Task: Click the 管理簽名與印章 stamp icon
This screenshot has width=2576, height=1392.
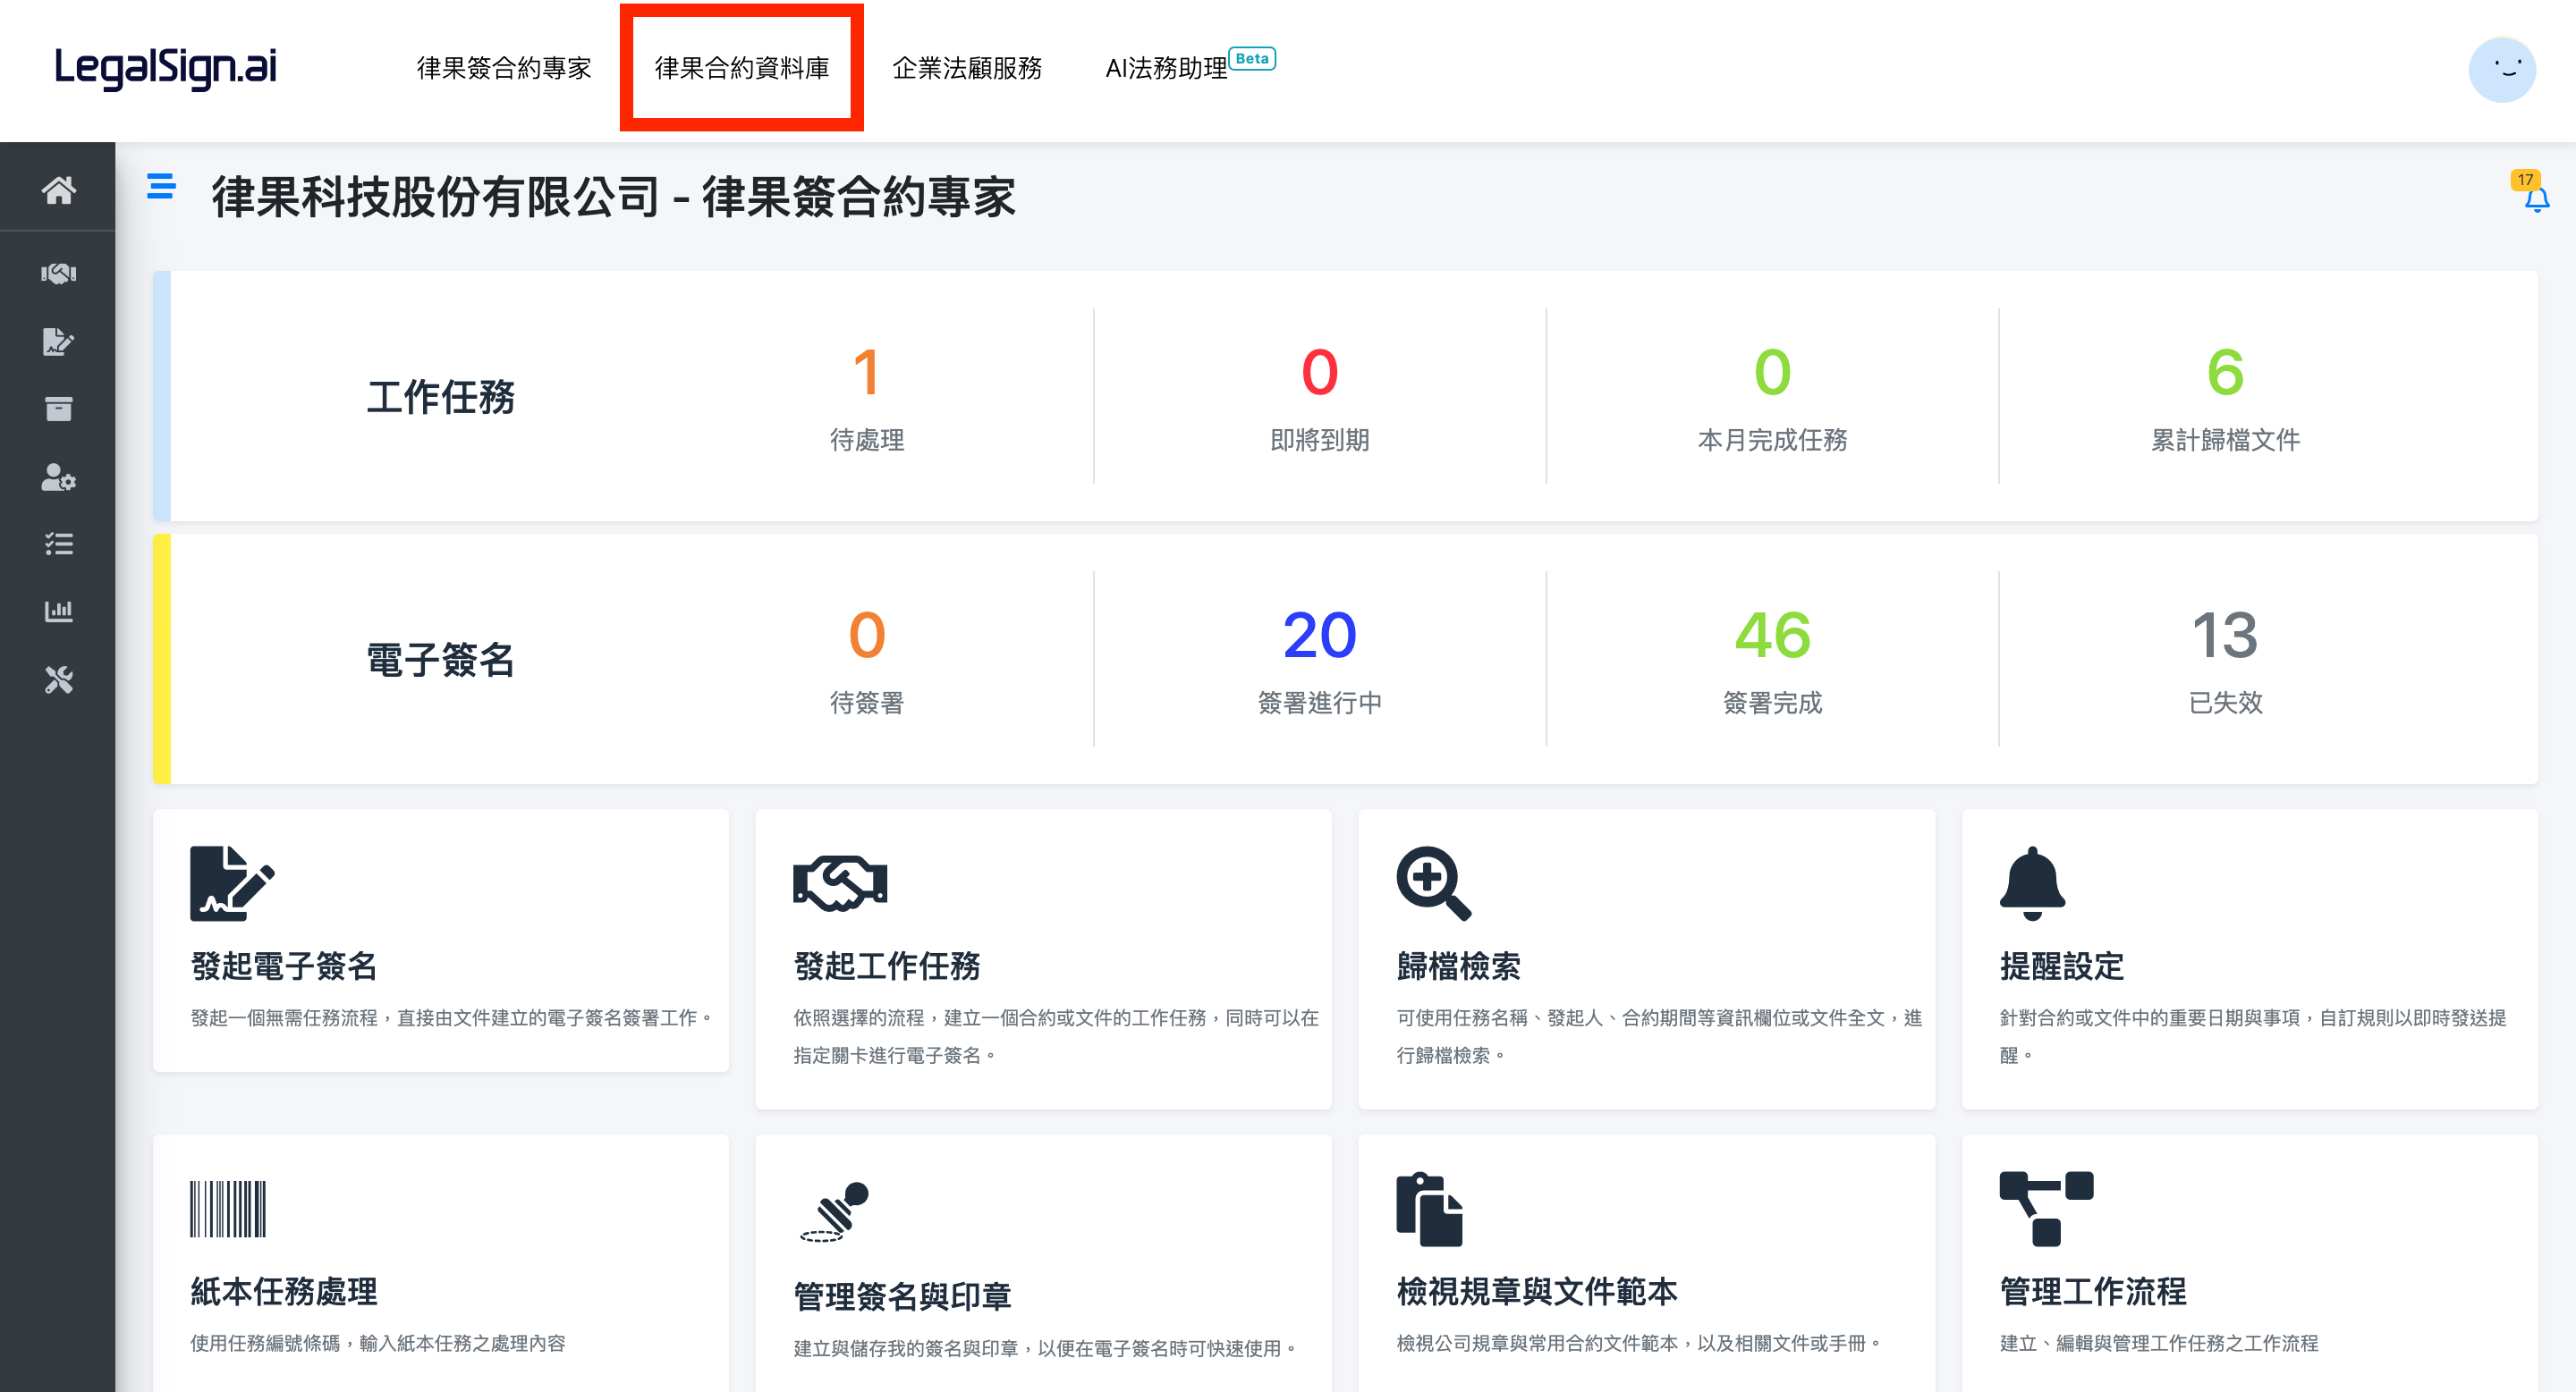Action: coord(834,1211)
